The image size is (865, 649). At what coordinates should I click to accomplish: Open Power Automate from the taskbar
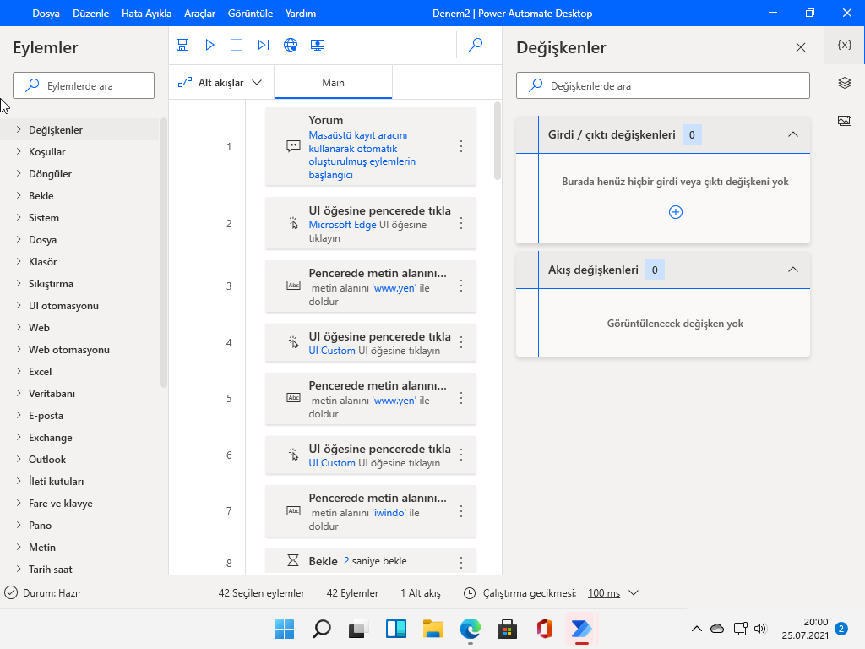pyautogui.click(x=581, y=630)
